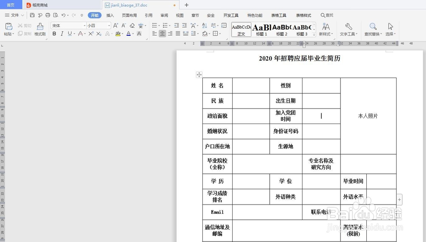Screen dimensions: 426x242
Task: Toggle distributed alignment
Action: pos(186,34)
